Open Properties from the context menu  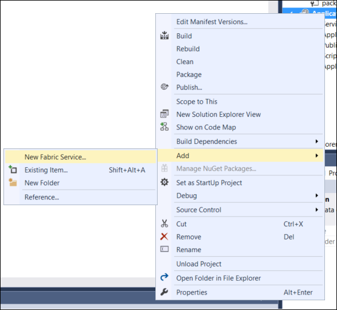click(x=240, y=292)
